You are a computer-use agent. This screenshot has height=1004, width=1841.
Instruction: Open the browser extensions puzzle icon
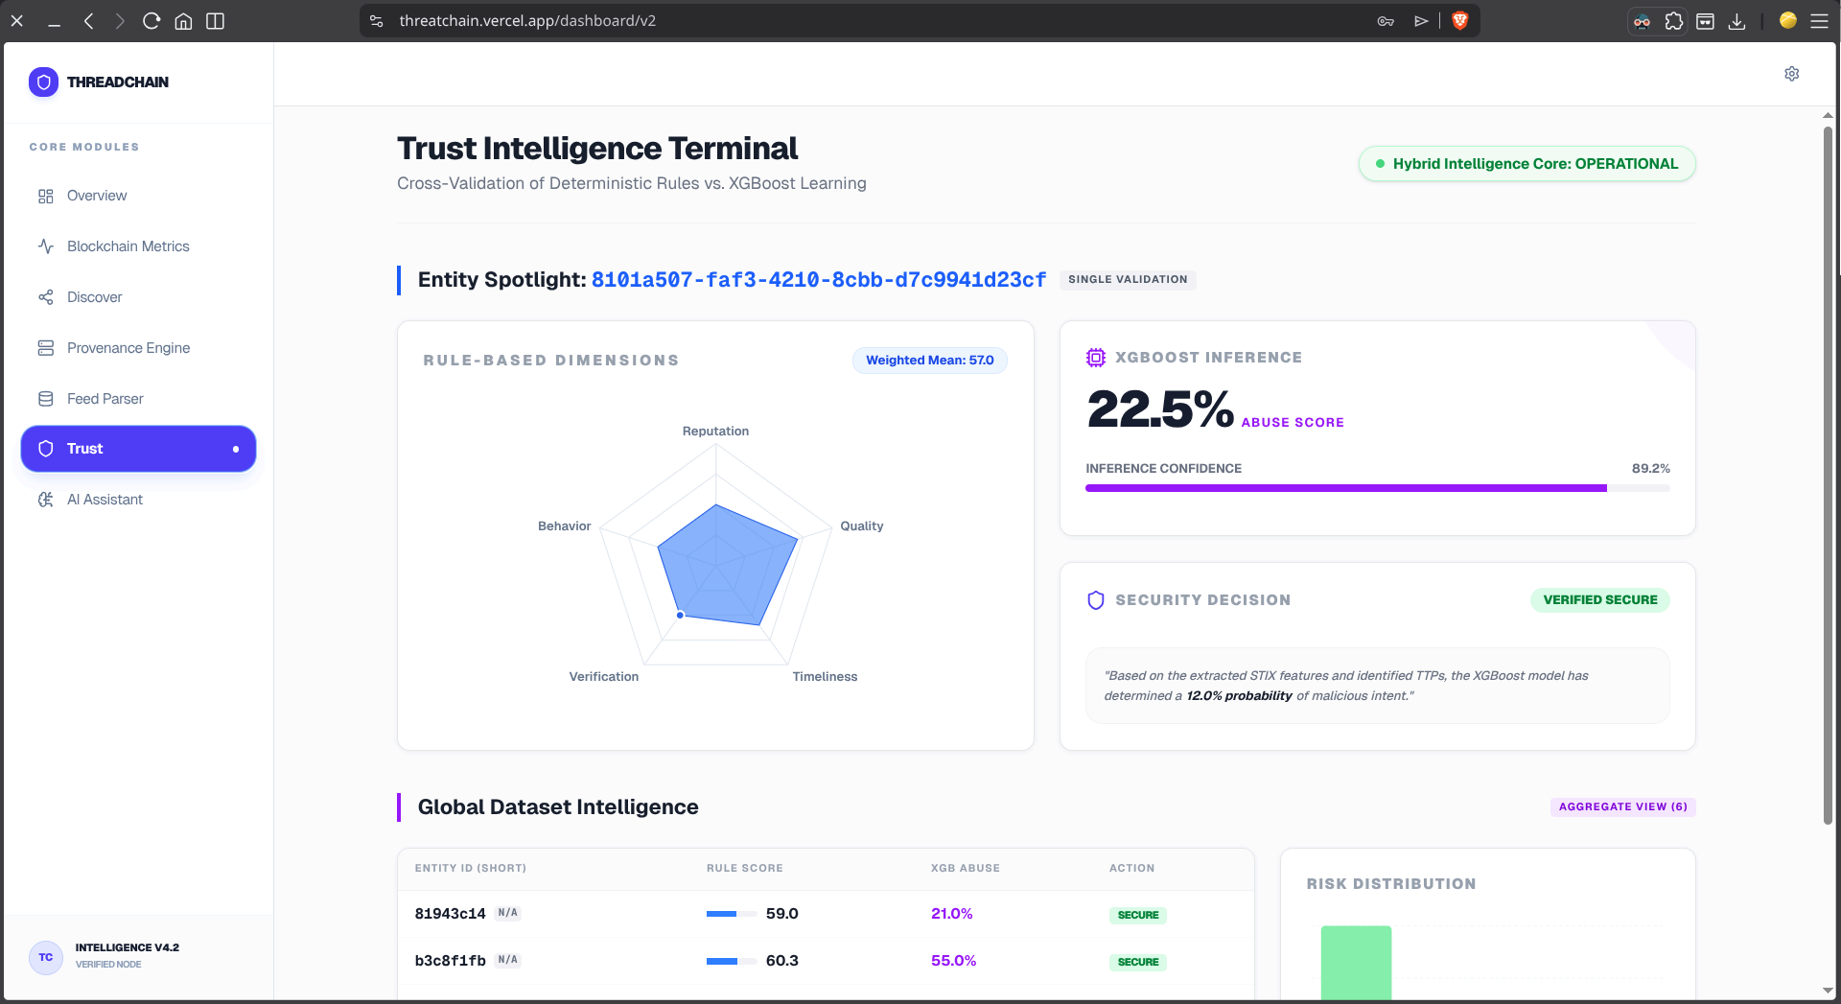1674,21
